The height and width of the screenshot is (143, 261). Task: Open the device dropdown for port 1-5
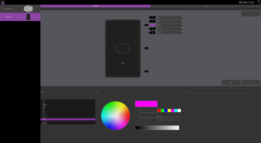[x=170, y=32]
